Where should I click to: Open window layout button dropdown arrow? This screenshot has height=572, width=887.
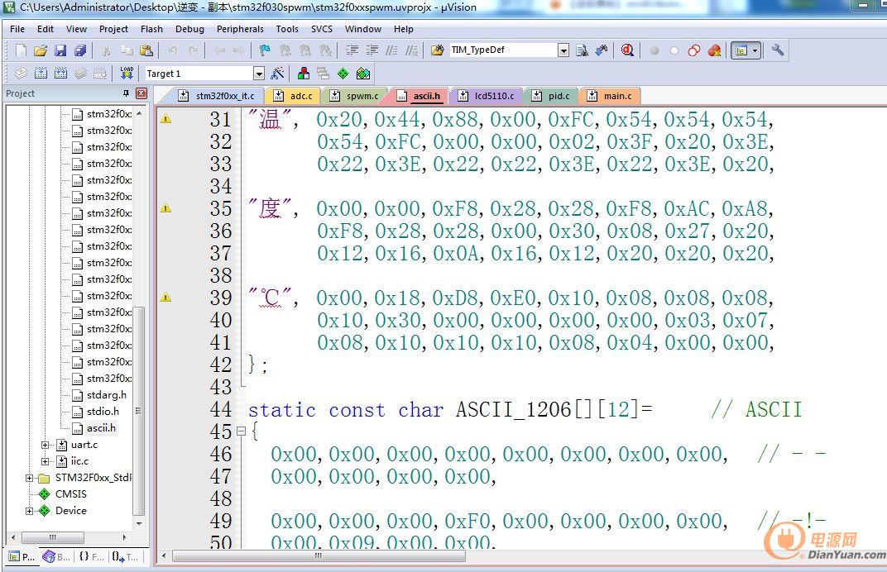point(755,50)
